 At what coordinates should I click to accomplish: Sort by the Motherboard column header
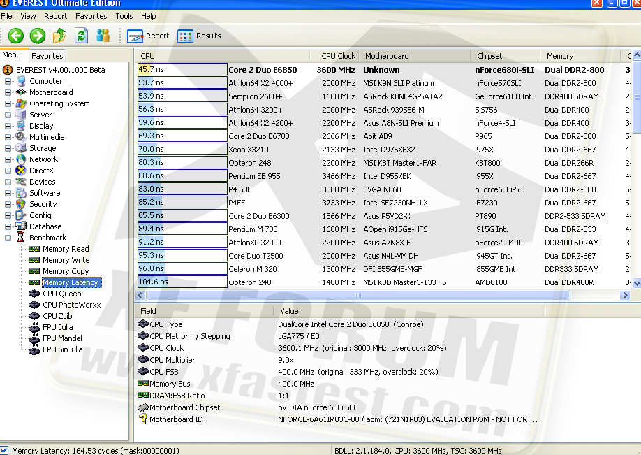pyautogui.click(x=415, y=56)
